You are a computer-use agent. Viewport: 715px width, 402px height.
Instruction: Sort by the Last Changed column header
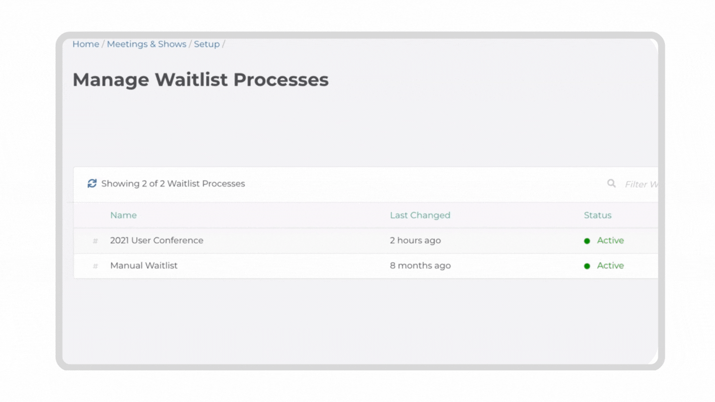click(x=420, y=215)
